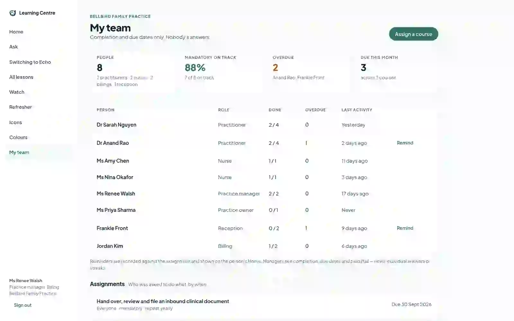Viewport: 514px width, 321px height.
Task: Open Switching to Echo section
Action: (30, 62)
